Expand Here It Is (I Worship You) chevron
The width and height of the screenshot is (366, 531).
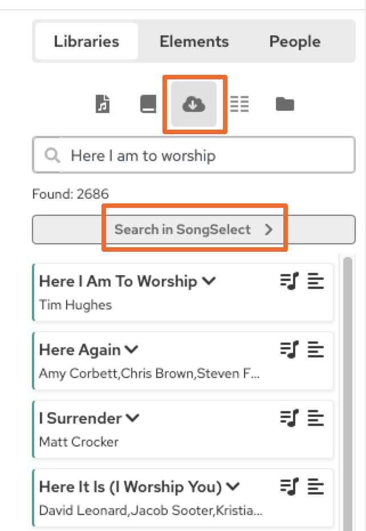tap(233, 487)
